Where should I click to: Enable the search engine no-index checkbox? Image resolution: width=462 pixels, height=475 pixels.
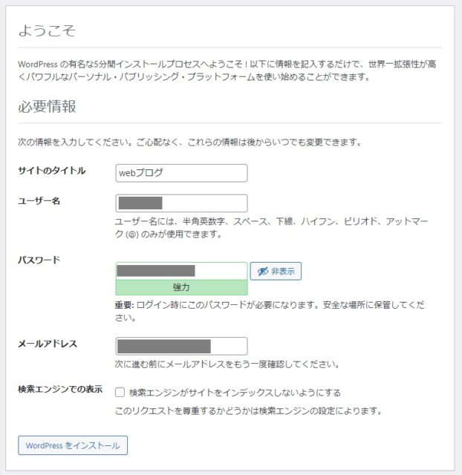(120, 392)
